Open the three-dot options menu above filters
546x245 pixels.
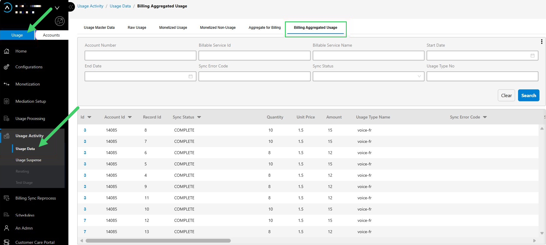point(542,42)
